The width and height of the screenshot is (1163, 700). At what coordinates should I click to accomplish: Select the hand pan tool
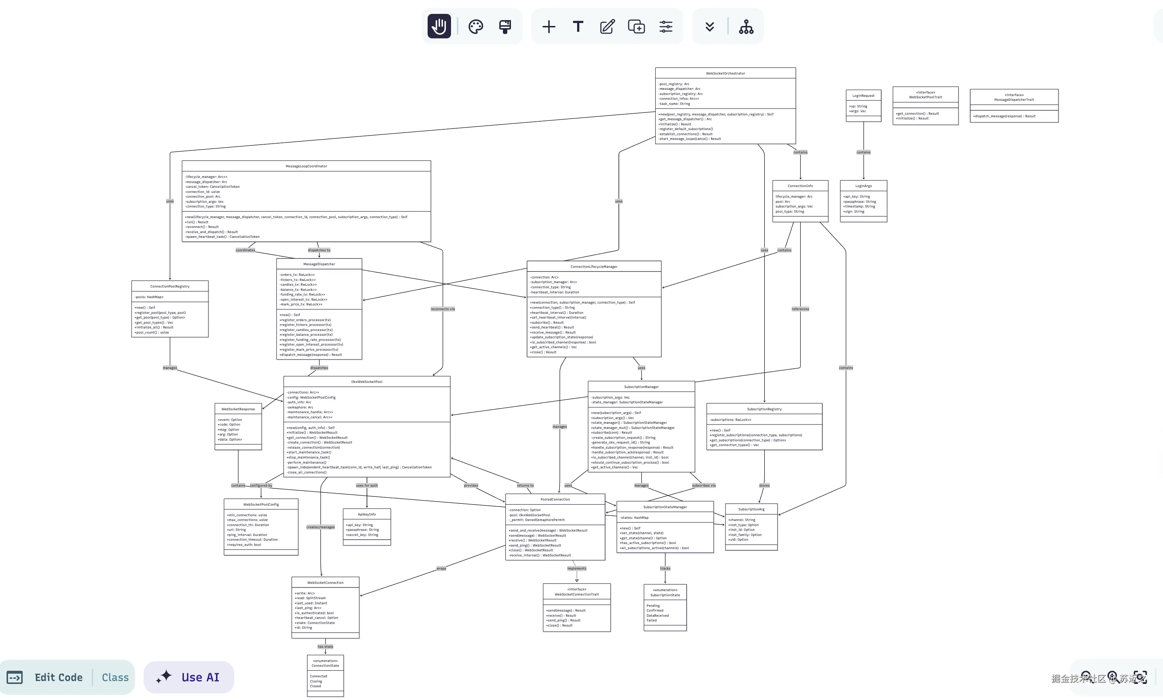[x=439, y=26]
